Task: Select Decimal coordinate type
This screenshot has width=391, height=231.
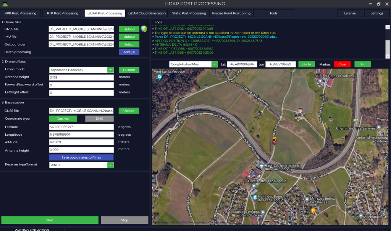Action: pyautogui.click(x=63, y=119)
